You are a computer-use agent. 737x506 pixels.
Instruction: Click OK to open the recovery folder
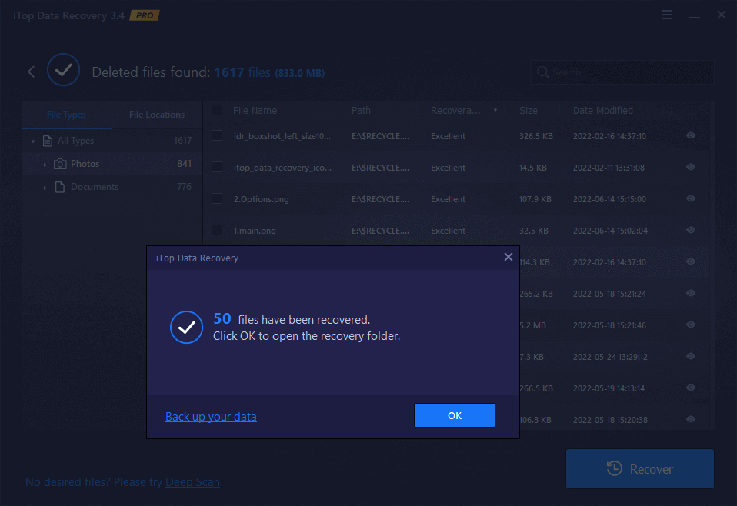click(454, 414)
